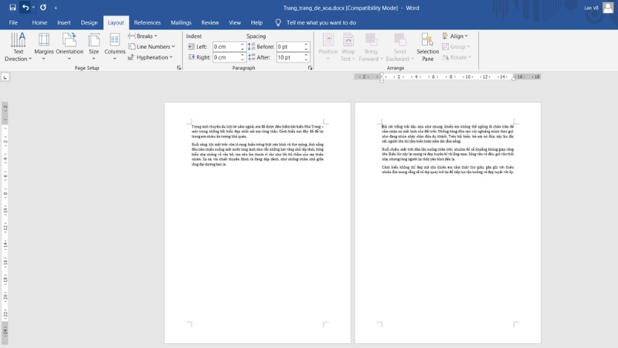Click the Undo arrow icon

(25, 7)
